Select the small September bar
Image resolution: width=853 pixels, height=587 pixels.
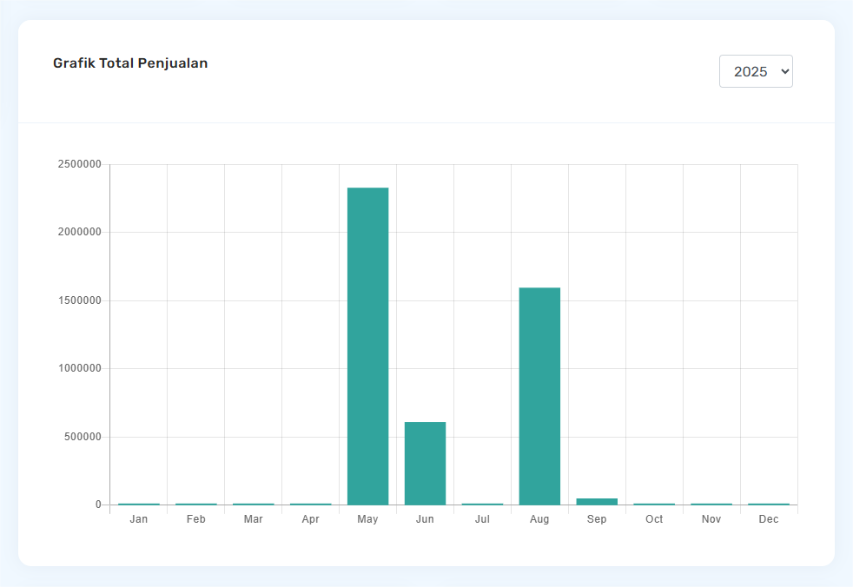(x=597, y=501)
